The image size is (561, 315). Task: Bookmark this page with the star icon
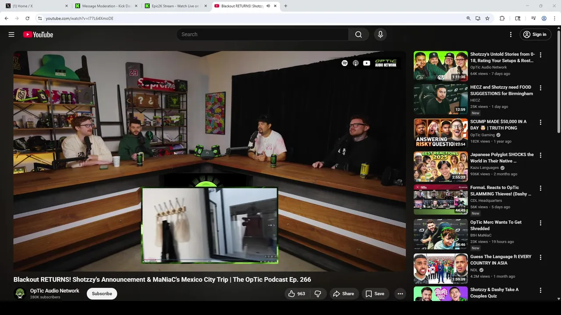(487, 18)
